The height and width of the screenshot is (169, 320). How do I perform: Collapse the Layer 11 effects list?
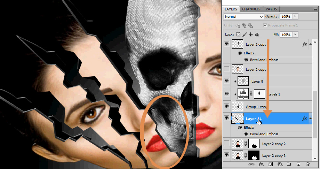310,118
